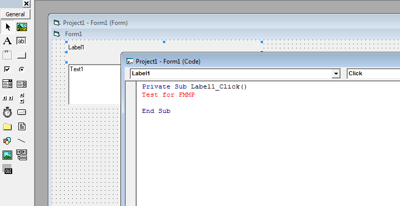The height and width of the screenshot is (206, 400).
Task: Click the code window margin indicator bar
Action: pyautogui.click(x=131, y=144)
